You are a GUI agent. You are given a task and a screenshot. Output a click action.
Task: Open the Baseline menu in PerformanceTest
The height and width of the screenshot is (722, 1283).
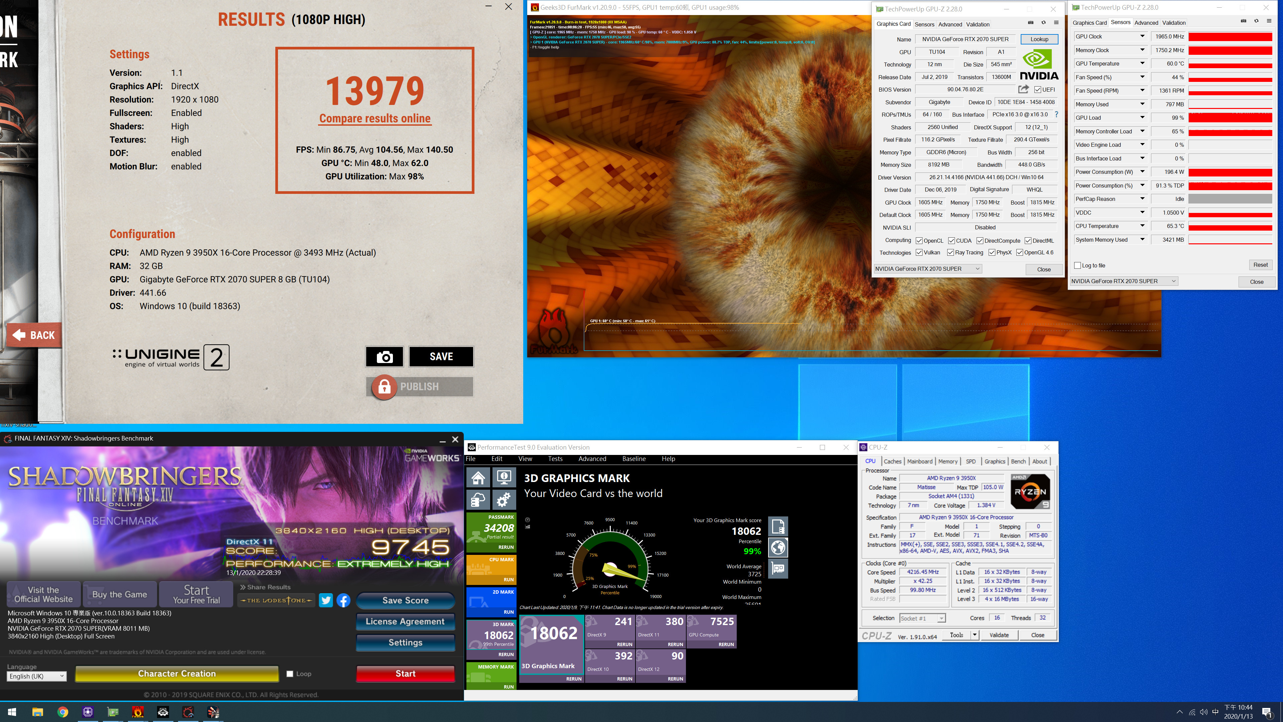click(x=633, y=459)
